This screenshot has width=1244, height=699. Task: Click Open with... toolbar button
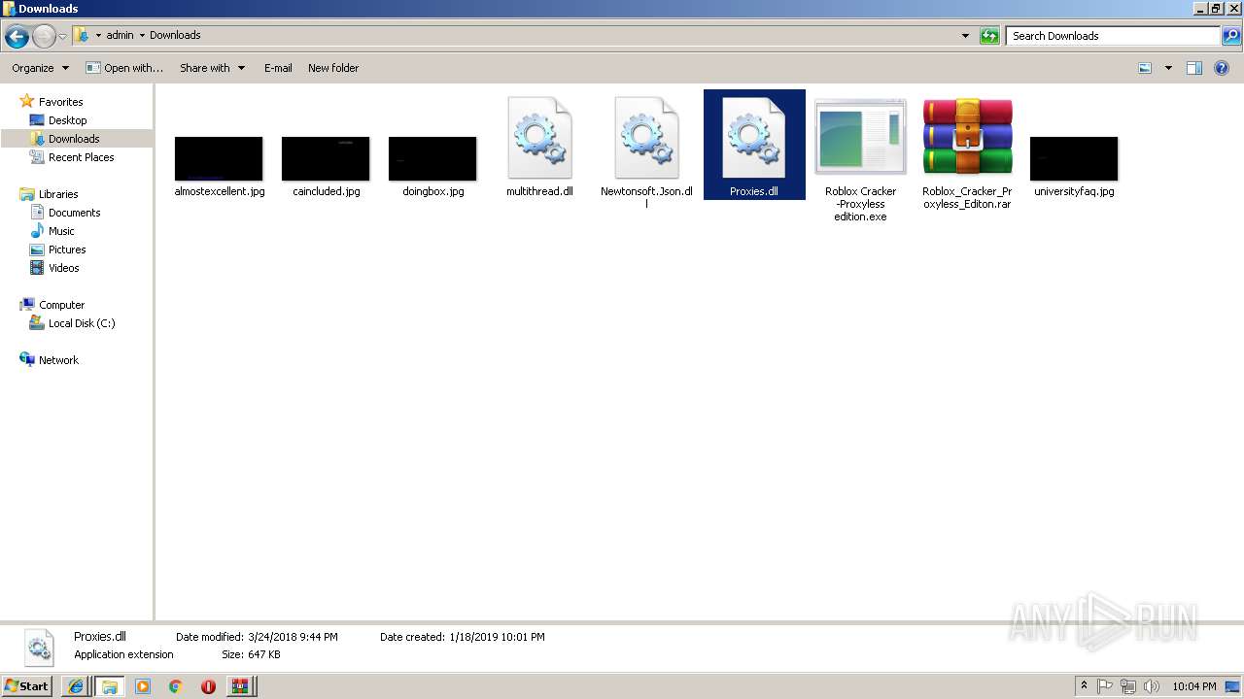click(124, 68)
